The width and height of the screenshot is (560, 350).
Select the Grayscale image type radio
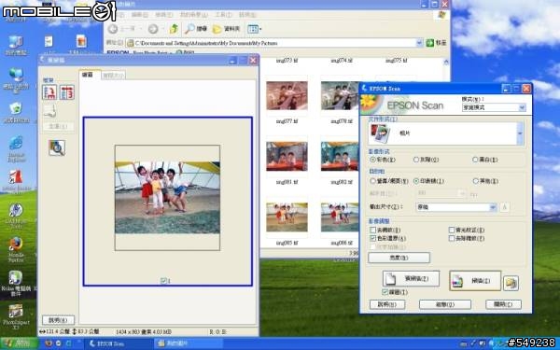pos(415,160)
